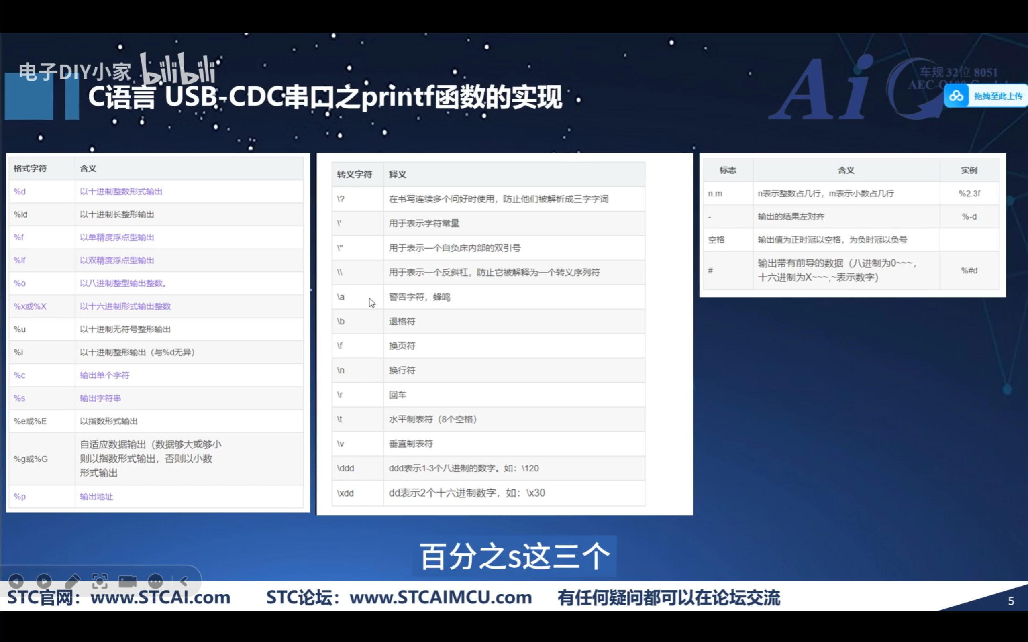Click 输出地址 description text
Viewport: 1028px width, 642px height.
click(96, 496)
